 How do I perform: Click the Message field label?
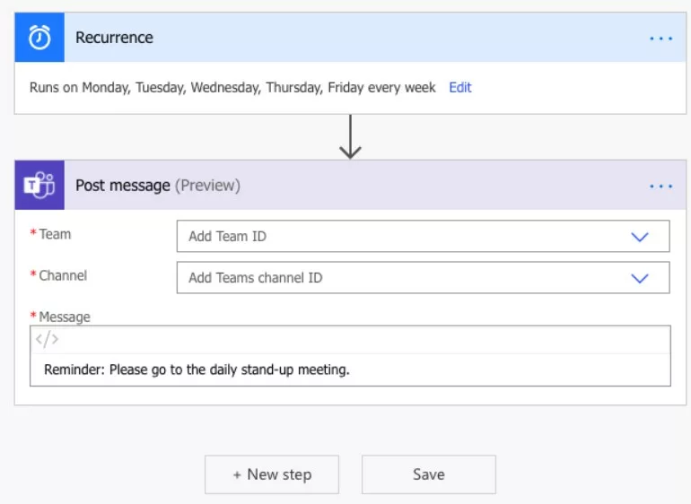tap(65, 317)
